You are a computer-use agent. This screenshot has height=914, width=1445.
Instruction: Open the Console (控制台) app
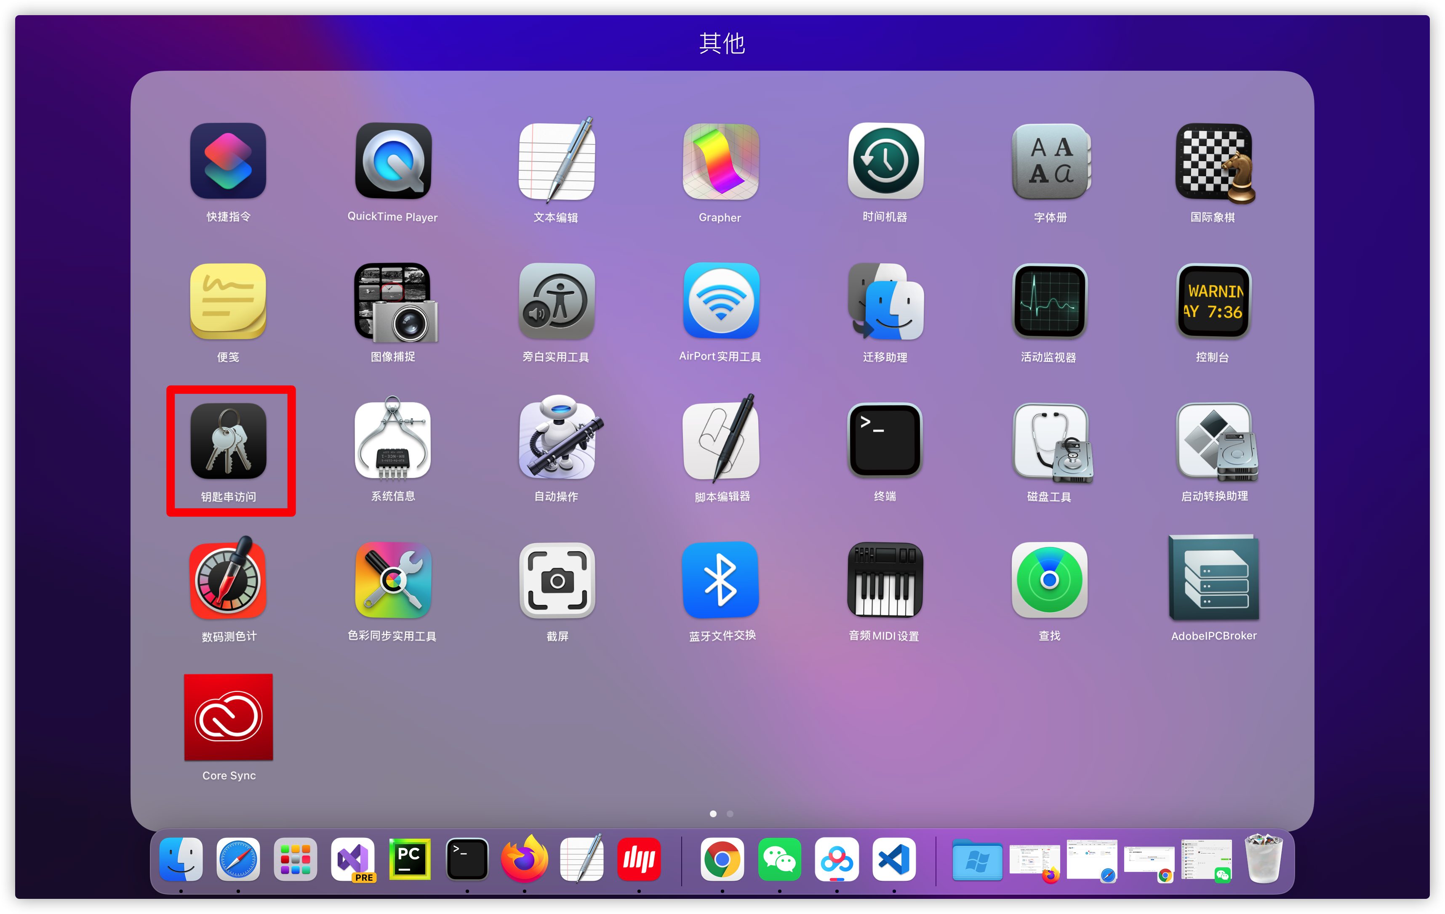coord(1213,302)
